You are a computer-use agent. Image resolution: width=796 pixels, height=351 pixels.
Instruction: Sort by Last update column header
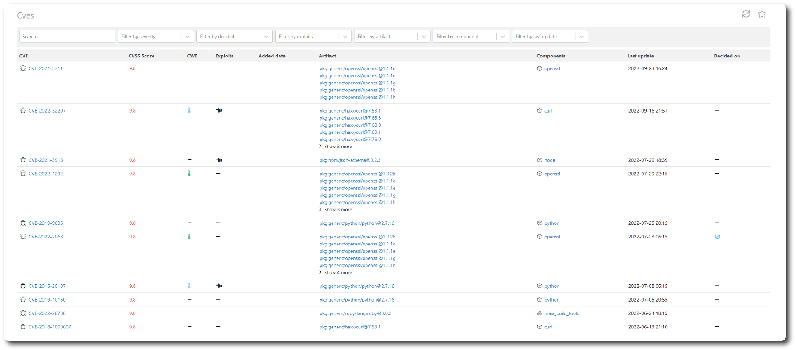[x=640, y=56]
